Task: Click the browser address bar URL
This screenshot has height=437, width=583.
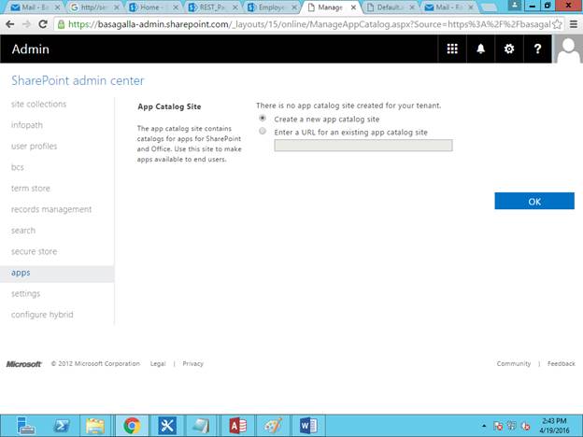Action: coord(309,24)
